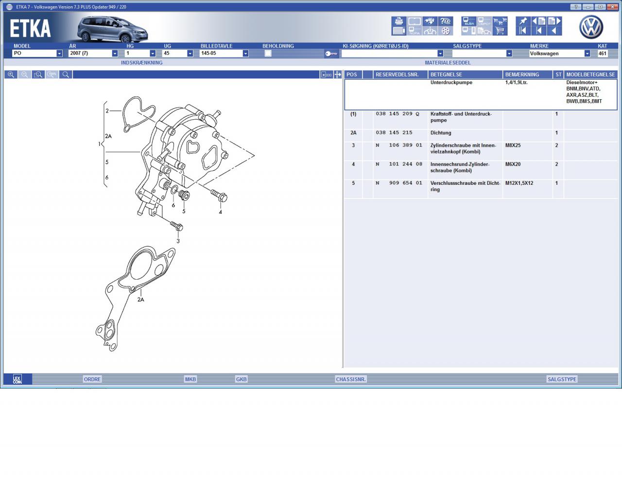Image resolution: width=622 pixels, height=480 pixels.
Task: Switch to the INDSKRÆNKNING tab
Action: coord(141,63)
